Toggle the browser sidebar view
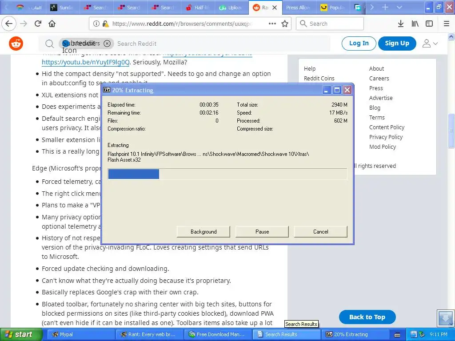The height and width of the screenshot is (341, 455). coord(429,24)
